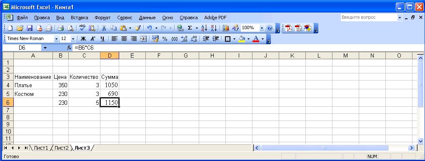
Task: Open the 100% zoom dropdown
Action: coord(262,28)
